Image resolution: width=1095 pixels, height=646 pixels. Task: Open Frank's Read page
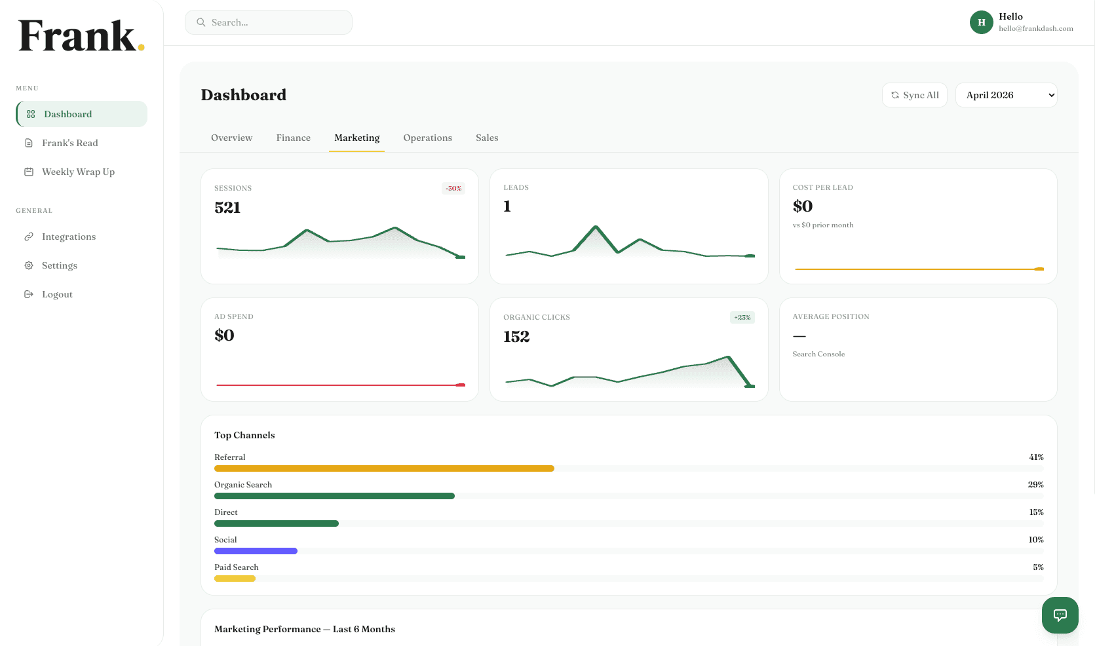[82, 143]
